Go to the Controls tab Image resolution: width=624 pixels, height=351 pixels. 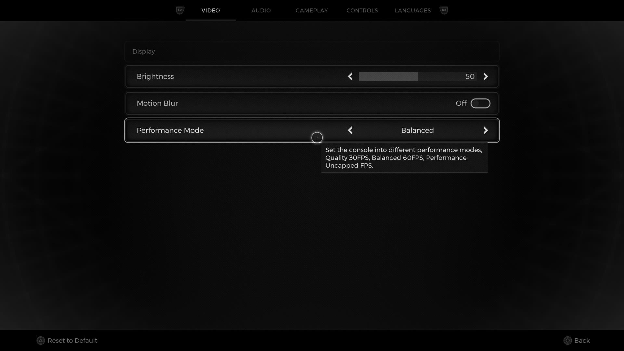coord(362,10)
